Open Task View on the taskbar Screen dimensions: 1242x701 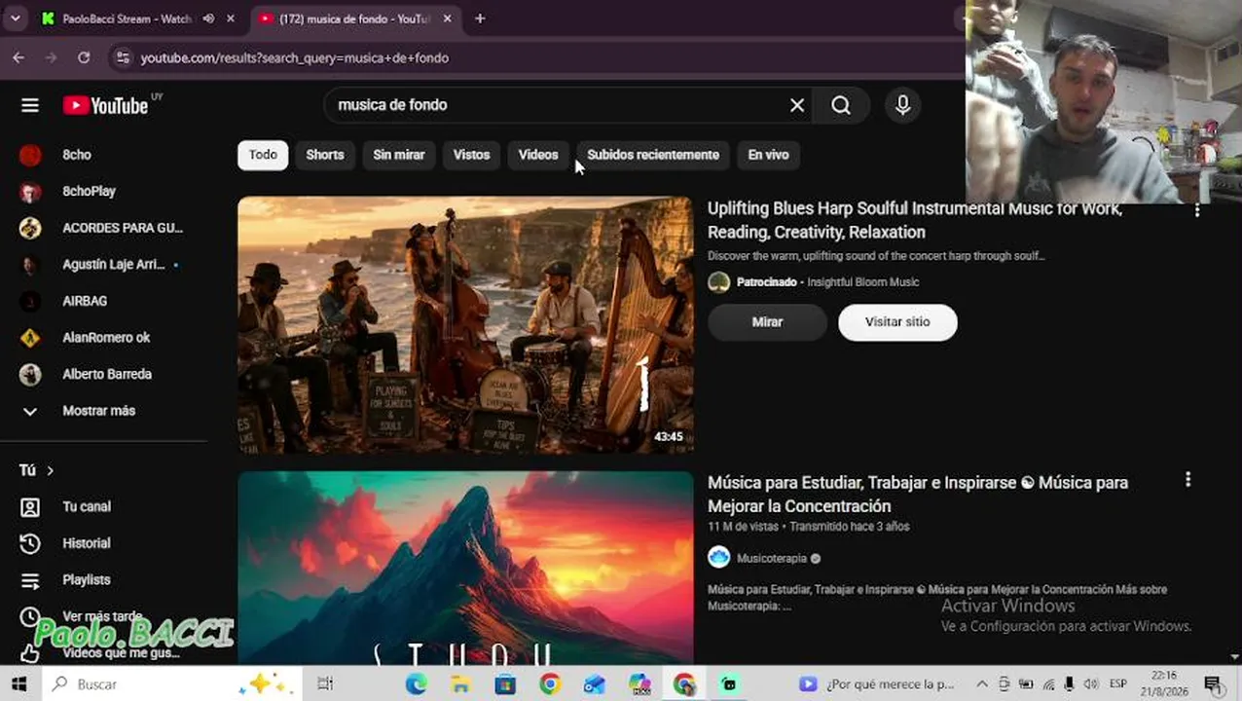point(325,684)
